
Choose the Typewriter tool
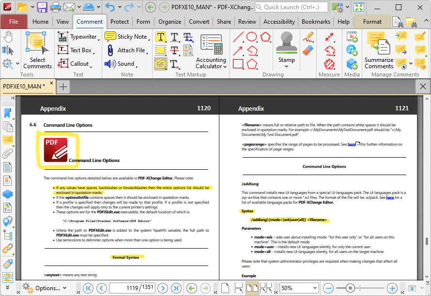78,37
